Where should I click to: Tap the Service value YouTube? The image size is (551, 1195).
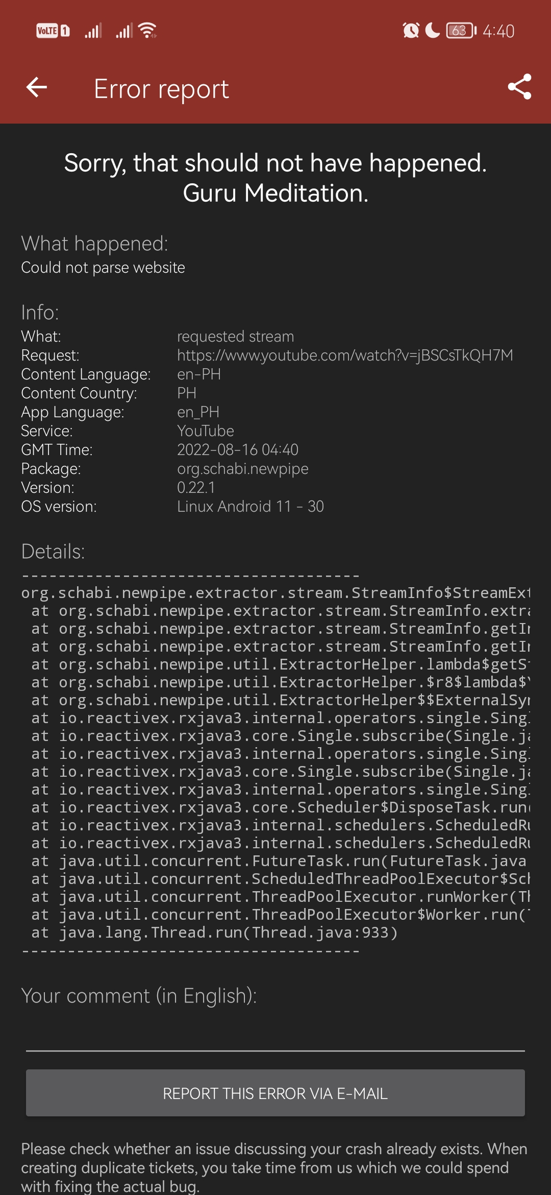[205, 431]
